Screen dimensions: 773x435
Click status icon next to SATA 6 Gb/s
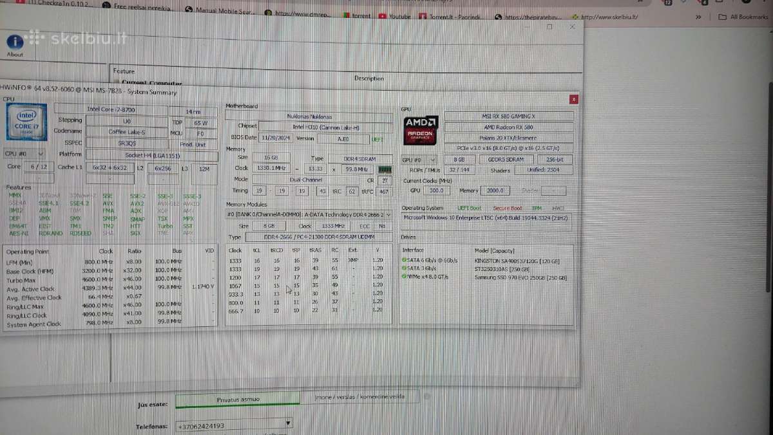[x=404, y=261]
